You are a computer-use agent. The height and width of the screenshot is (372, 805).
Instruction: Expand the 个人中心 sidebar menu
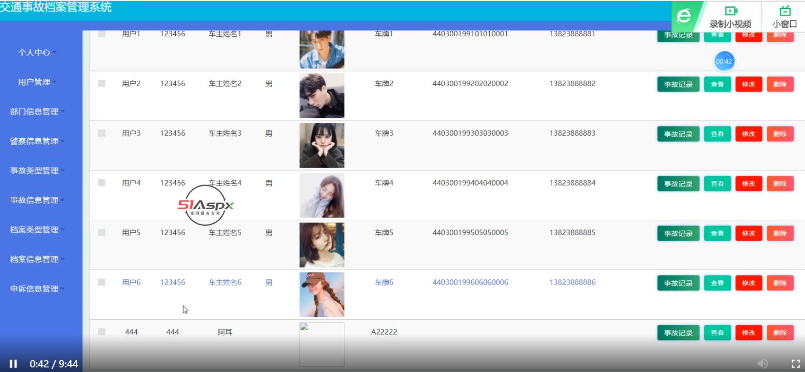pyautogui.click(x=37, y=52)
